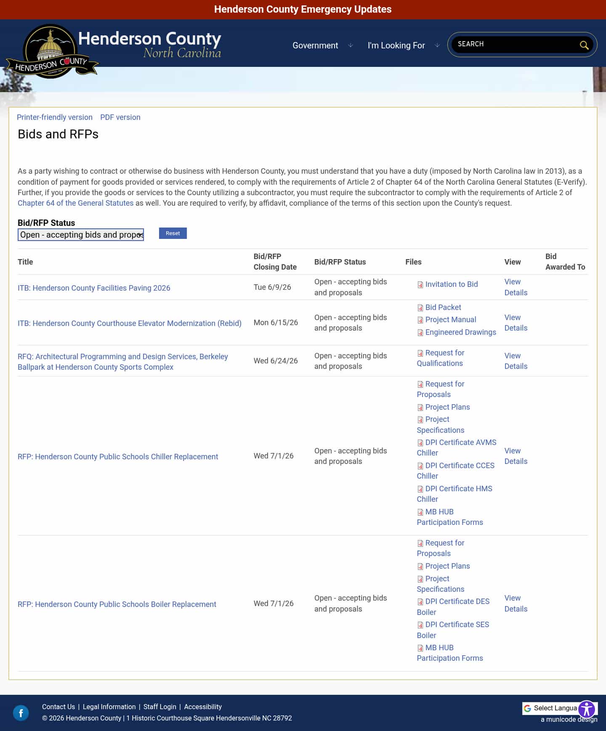This screenshot has height=731, width=606.
Task: Click the Bids and RFPs page heading
Action: pos(58,134)
